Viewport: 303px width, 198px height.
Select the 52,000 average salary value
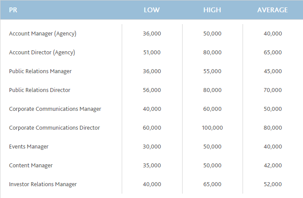click(273, 184)
